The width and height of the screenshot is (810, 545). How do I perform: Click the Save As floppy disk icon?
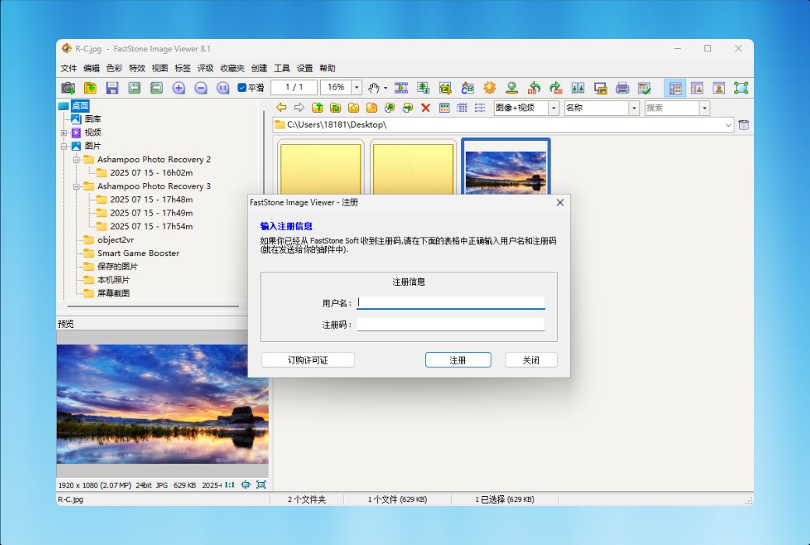(112, 88)
